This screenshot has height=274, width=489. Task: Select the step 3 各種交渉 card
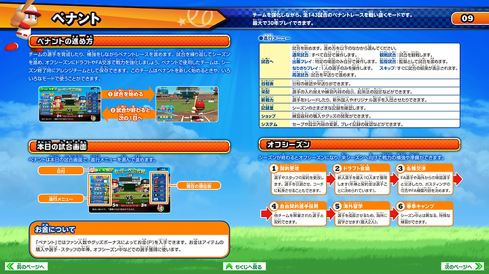pyautogui.click(x=425, y=179)
